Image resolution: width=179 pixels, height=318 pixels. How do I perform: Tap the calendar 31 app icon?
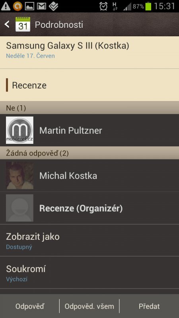pyautogui.click(x=23, y=24)
